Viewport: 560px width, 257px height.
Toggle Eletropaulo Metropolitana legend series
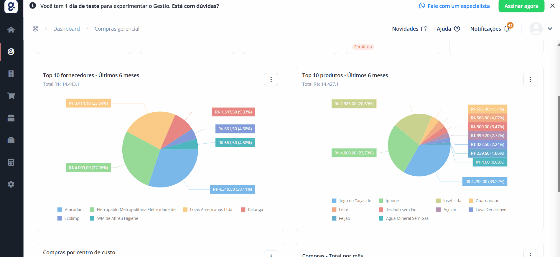pos(133,210)
